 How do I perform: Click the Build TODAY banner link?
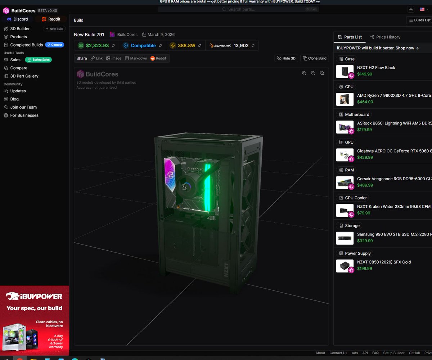(x=307, y=2)
